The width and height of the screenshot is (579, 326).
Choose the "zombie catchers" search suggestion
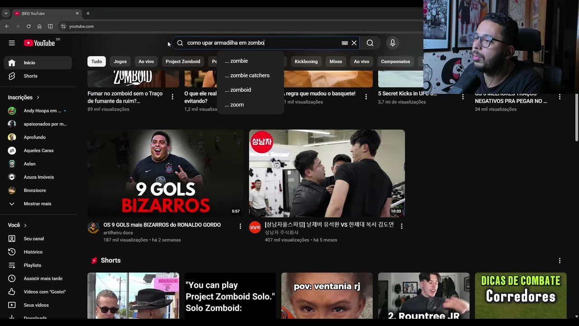[250, 76]
